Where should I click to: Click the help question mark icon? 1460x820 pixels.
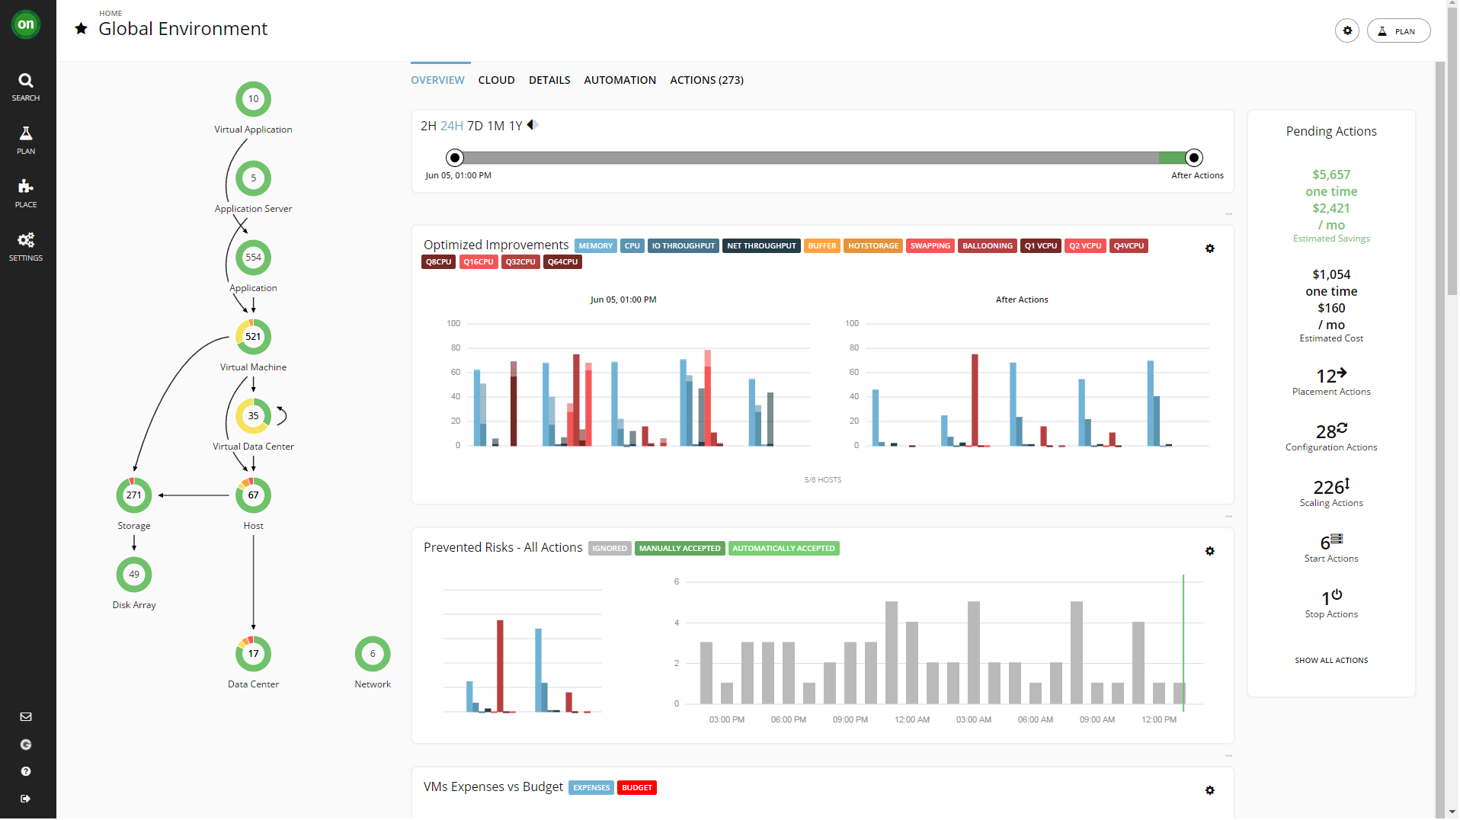pos(26,771)
